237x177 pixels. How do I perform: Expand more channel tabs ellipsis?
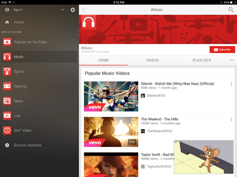[x=231, y=60]
